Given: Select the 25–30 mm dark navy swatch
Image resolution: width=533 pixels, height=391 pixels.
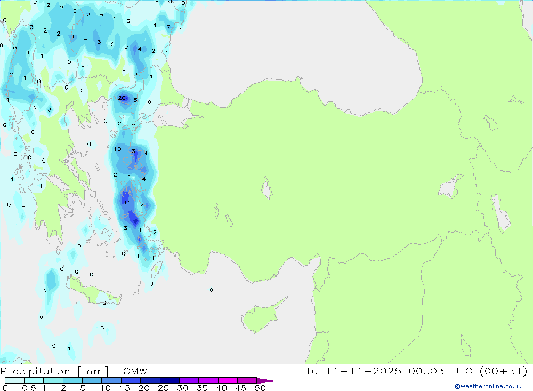Looking at the screenshot, I should pyautogui.click(x=169, y=380).
